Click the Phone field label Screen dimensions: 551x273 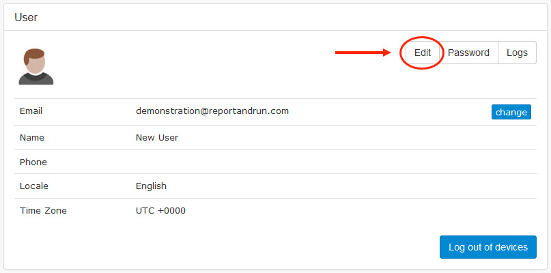tap(33, 162)
